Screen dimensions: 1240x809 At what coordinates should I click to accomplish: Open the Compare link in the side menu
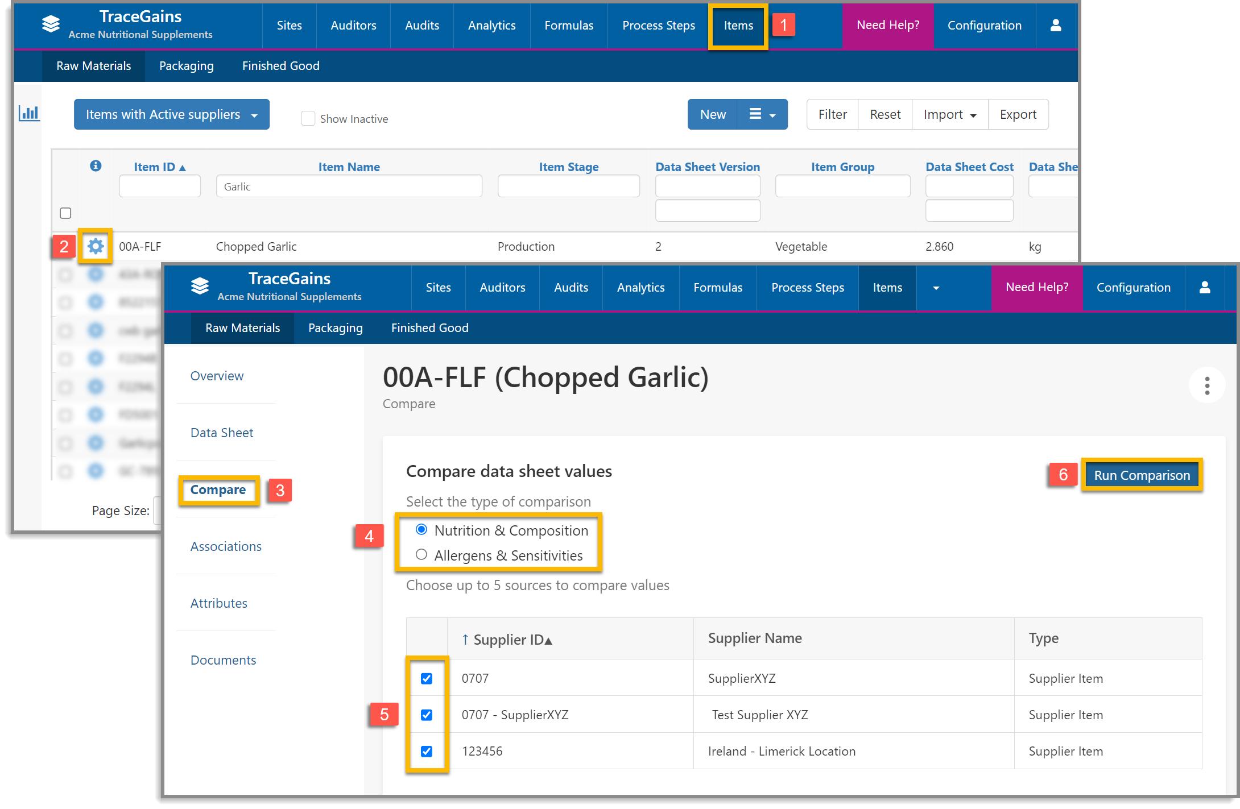pos(218,489)
